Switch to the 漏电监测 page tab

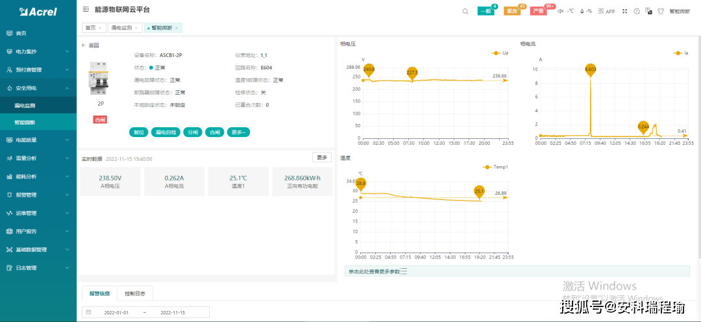click(x=121, y=28)
